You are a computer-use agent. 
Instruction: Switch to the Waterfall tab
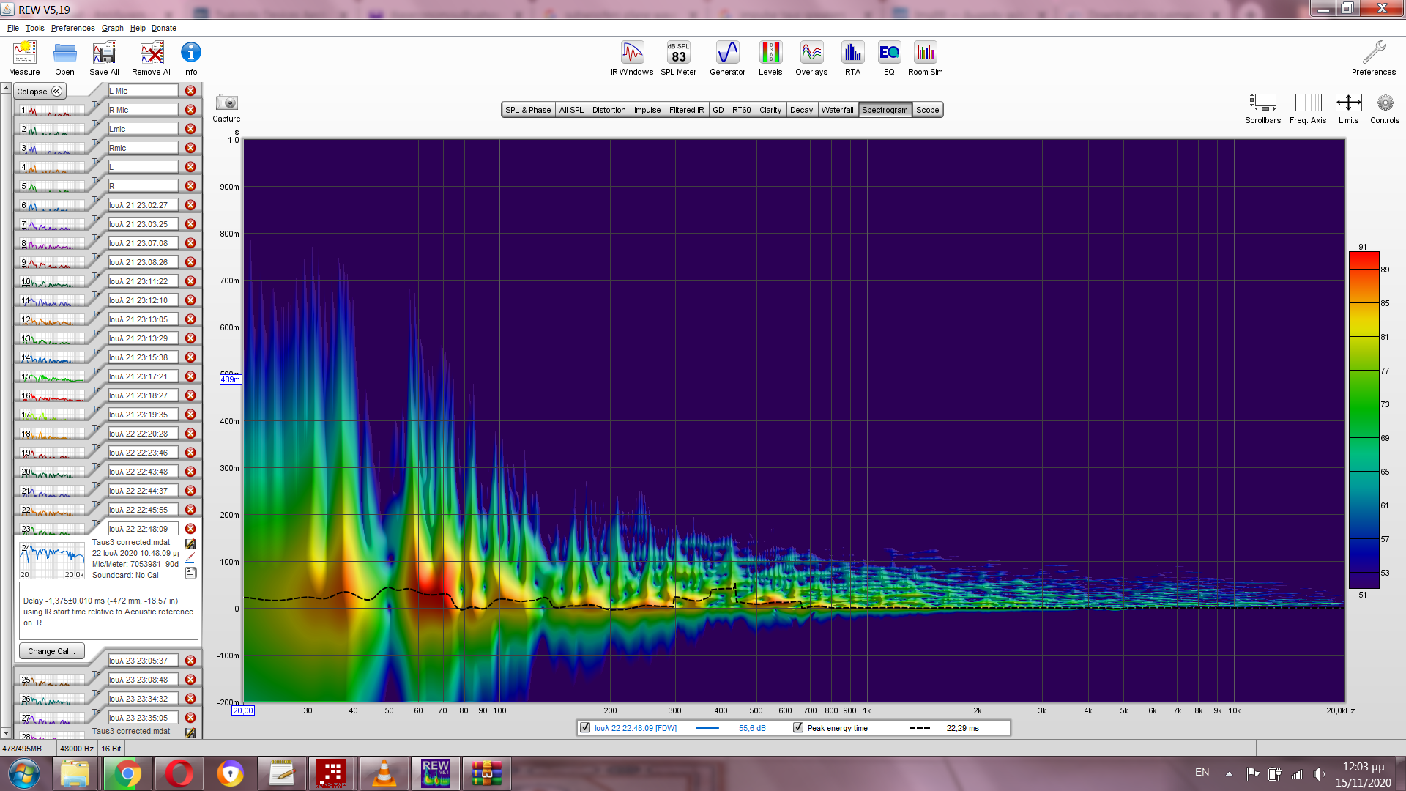click(x=837, y=110)
